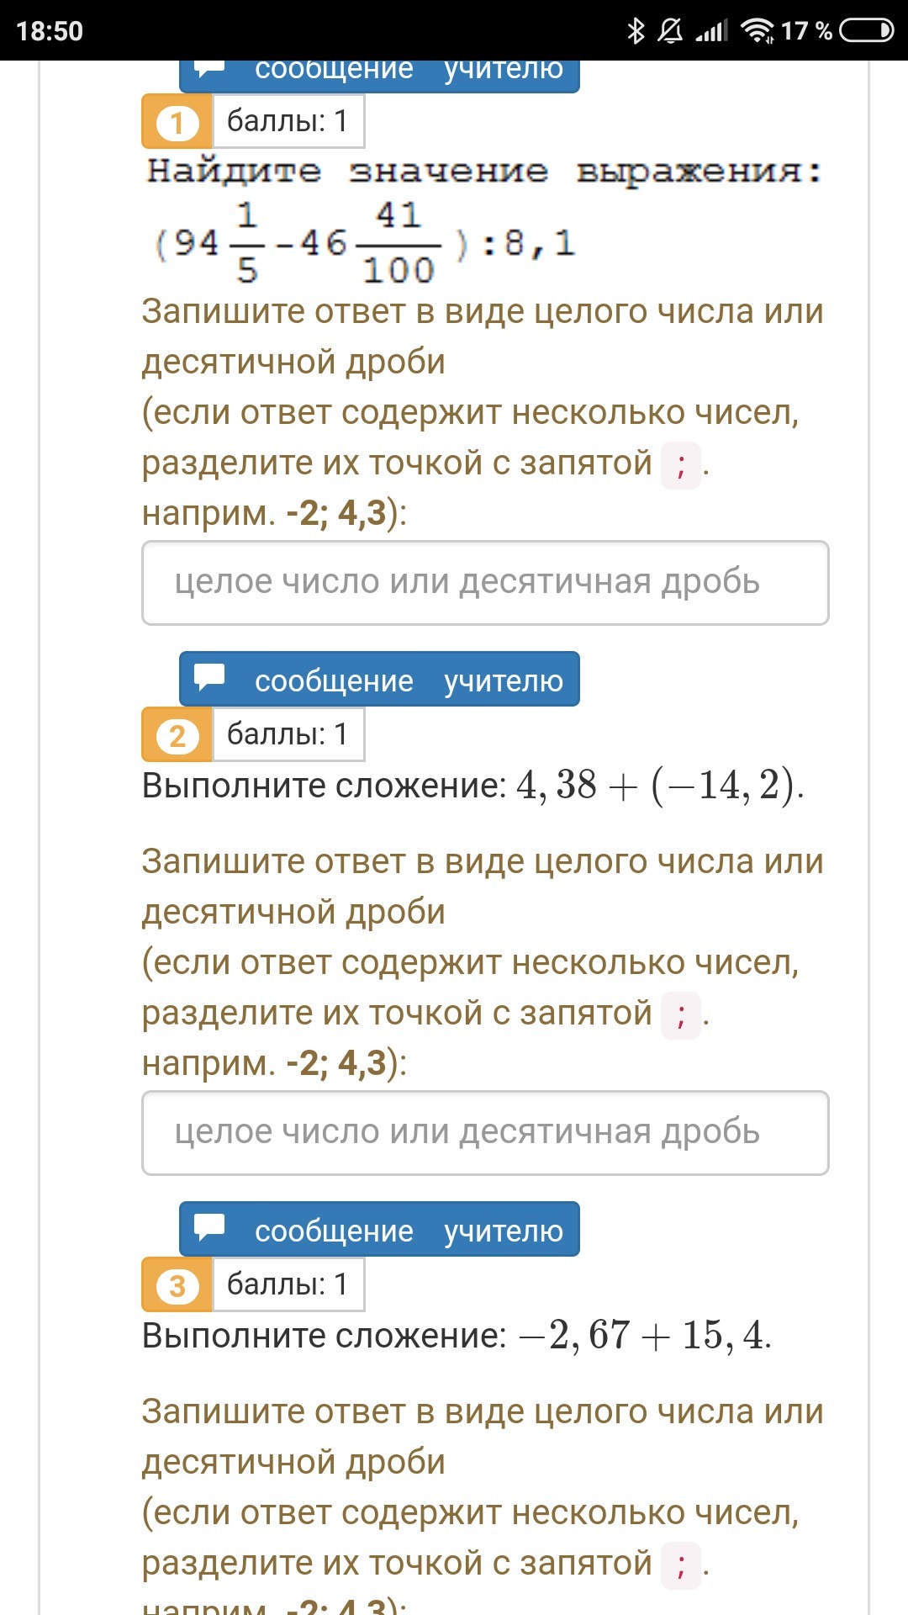Open message to teacher for question 2
This screenshot has width=908, height=1615.
[379, 679]
